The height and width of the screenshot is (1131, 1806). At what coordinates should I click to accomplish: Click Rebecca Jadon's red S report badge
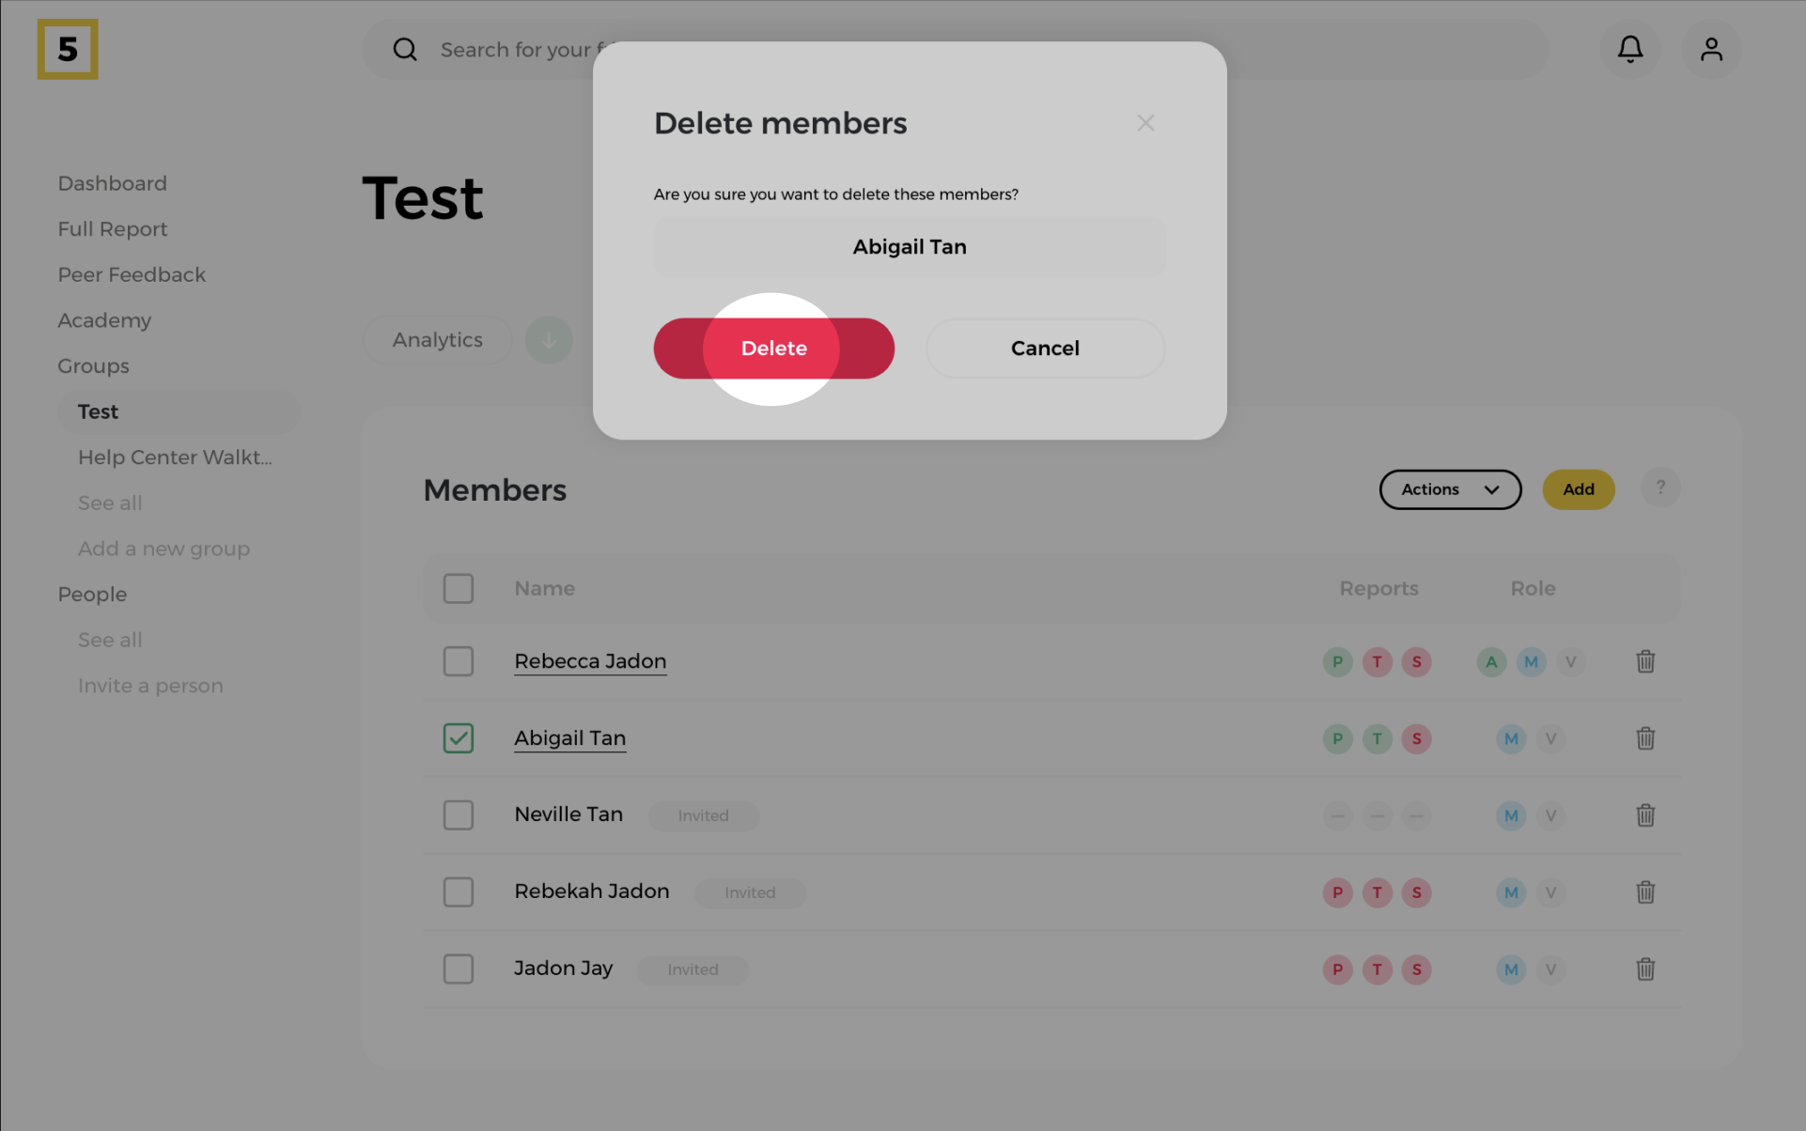[1416, 661]
